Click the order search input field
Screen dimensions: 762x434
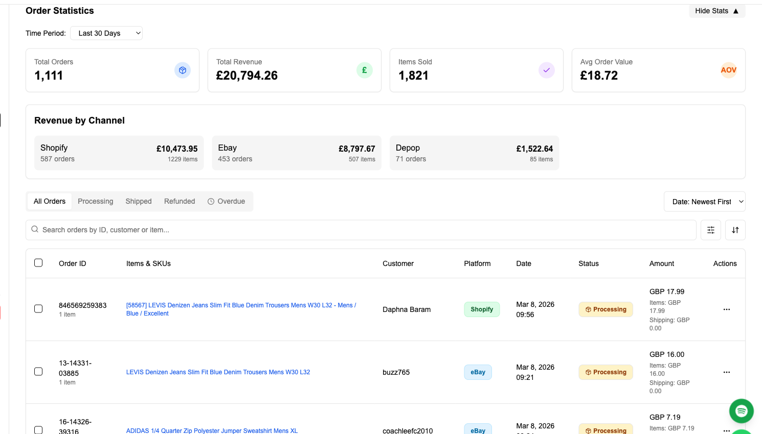click(361, 230)
